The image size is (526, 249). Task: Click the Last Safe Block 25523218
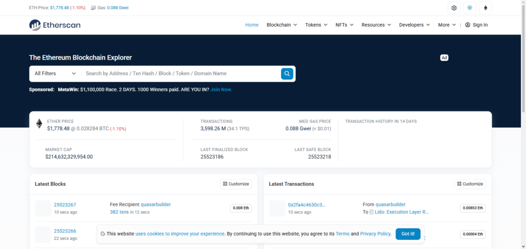(320, 157)
